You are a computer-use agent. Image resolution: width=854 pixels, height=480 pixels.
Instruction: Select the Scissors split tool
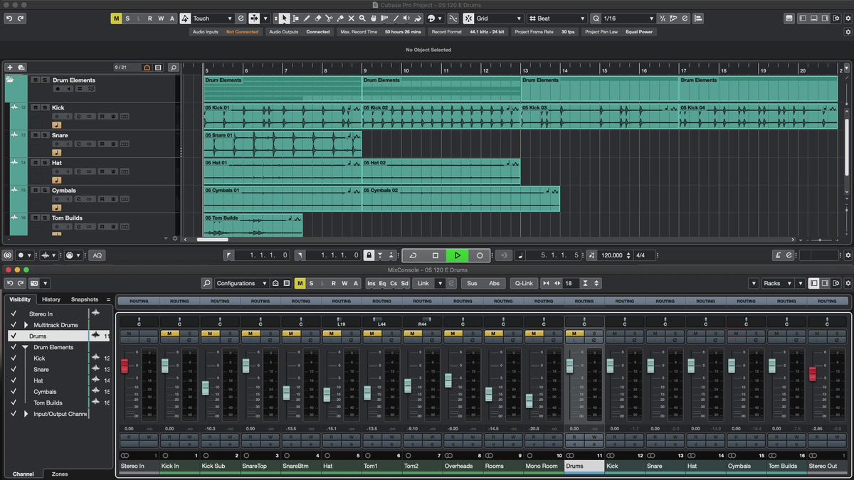click(329, 18)
